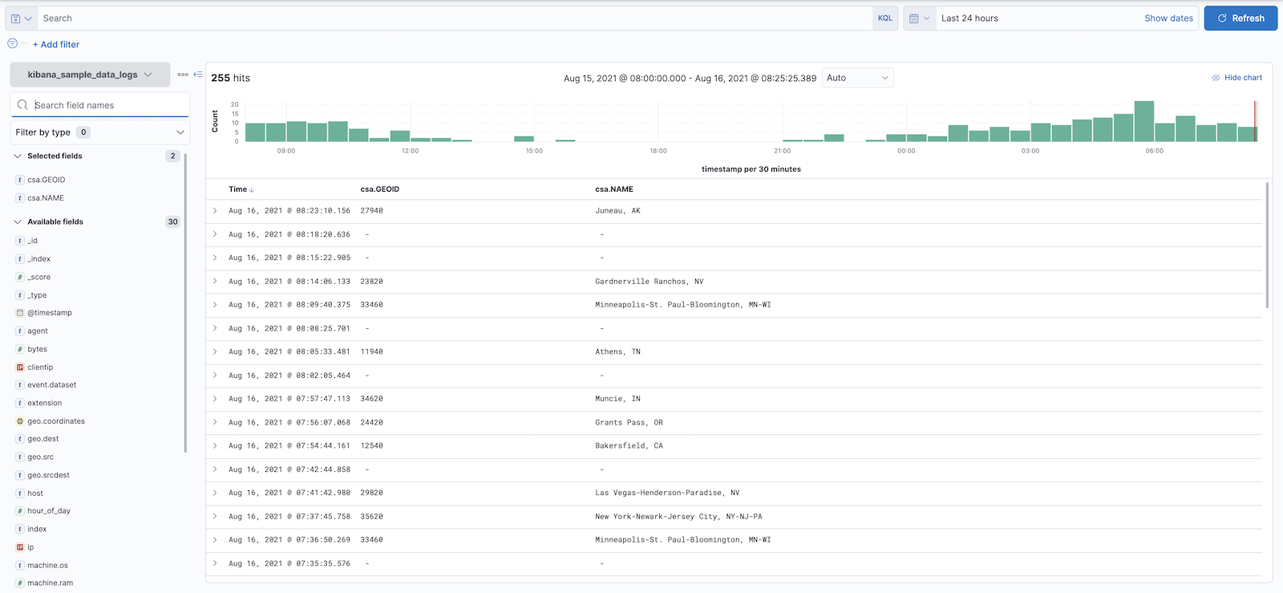The image size is (1283, 593).
Task: Click the @timestamp date field icon
Action: pos(20,313)
